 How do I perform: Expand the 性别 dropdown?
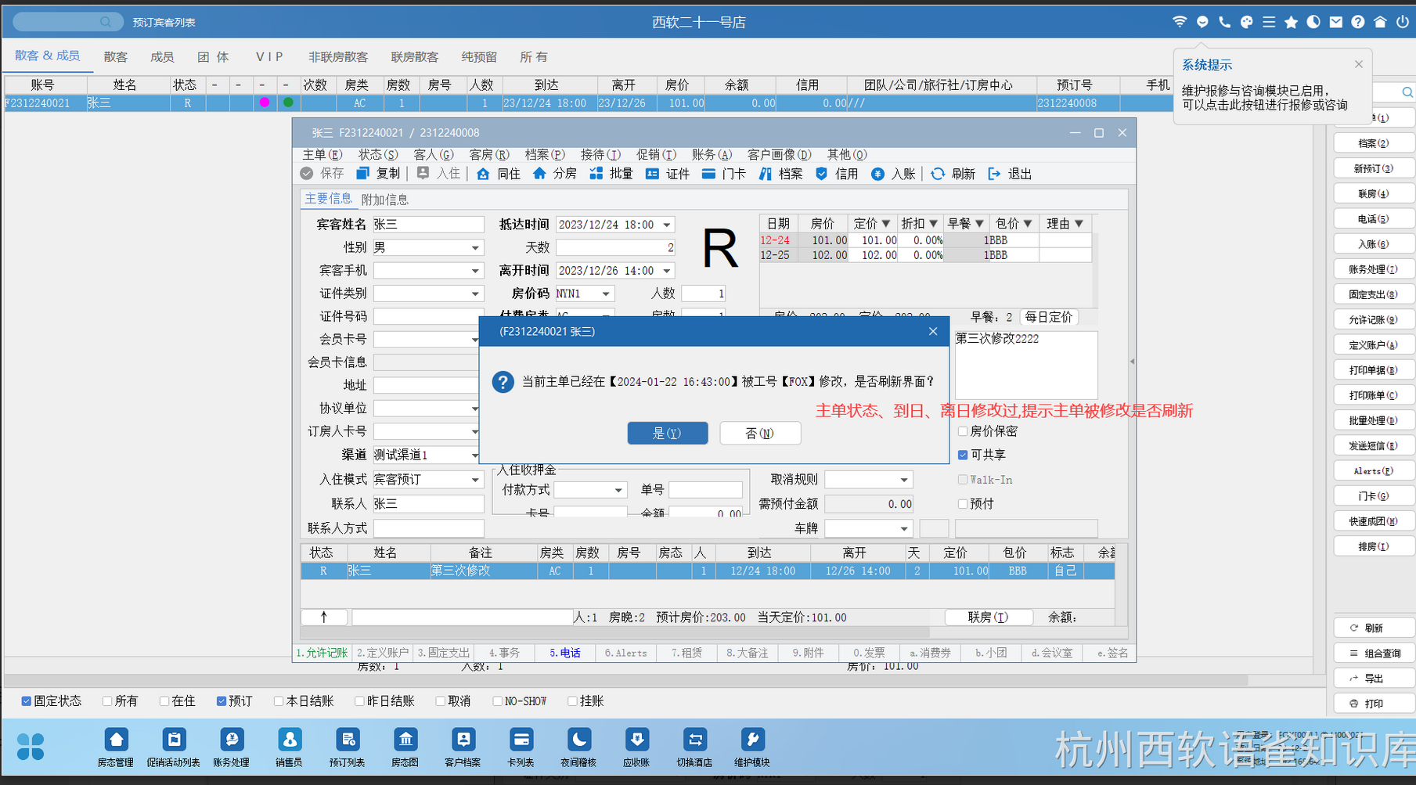(475, 248)
